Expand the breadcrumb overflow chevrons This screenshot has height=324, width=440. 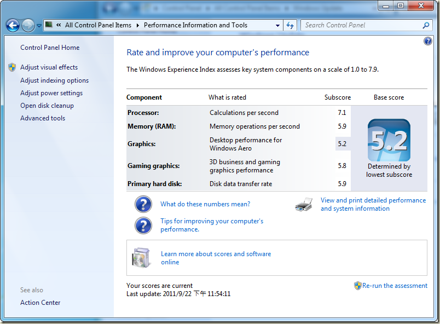(59, 25)
